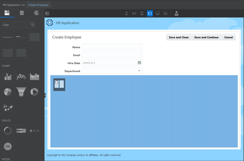
Task: Select the tablet landscape preview size
Action: coord(150,13)
